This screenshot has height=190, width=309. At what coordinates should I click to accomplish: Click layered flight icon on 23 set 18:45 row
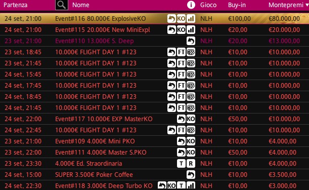[191, 52]
